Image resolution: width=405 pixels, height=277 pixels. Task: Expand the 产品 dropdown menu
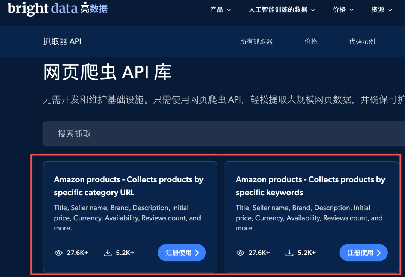click(220, 10)
